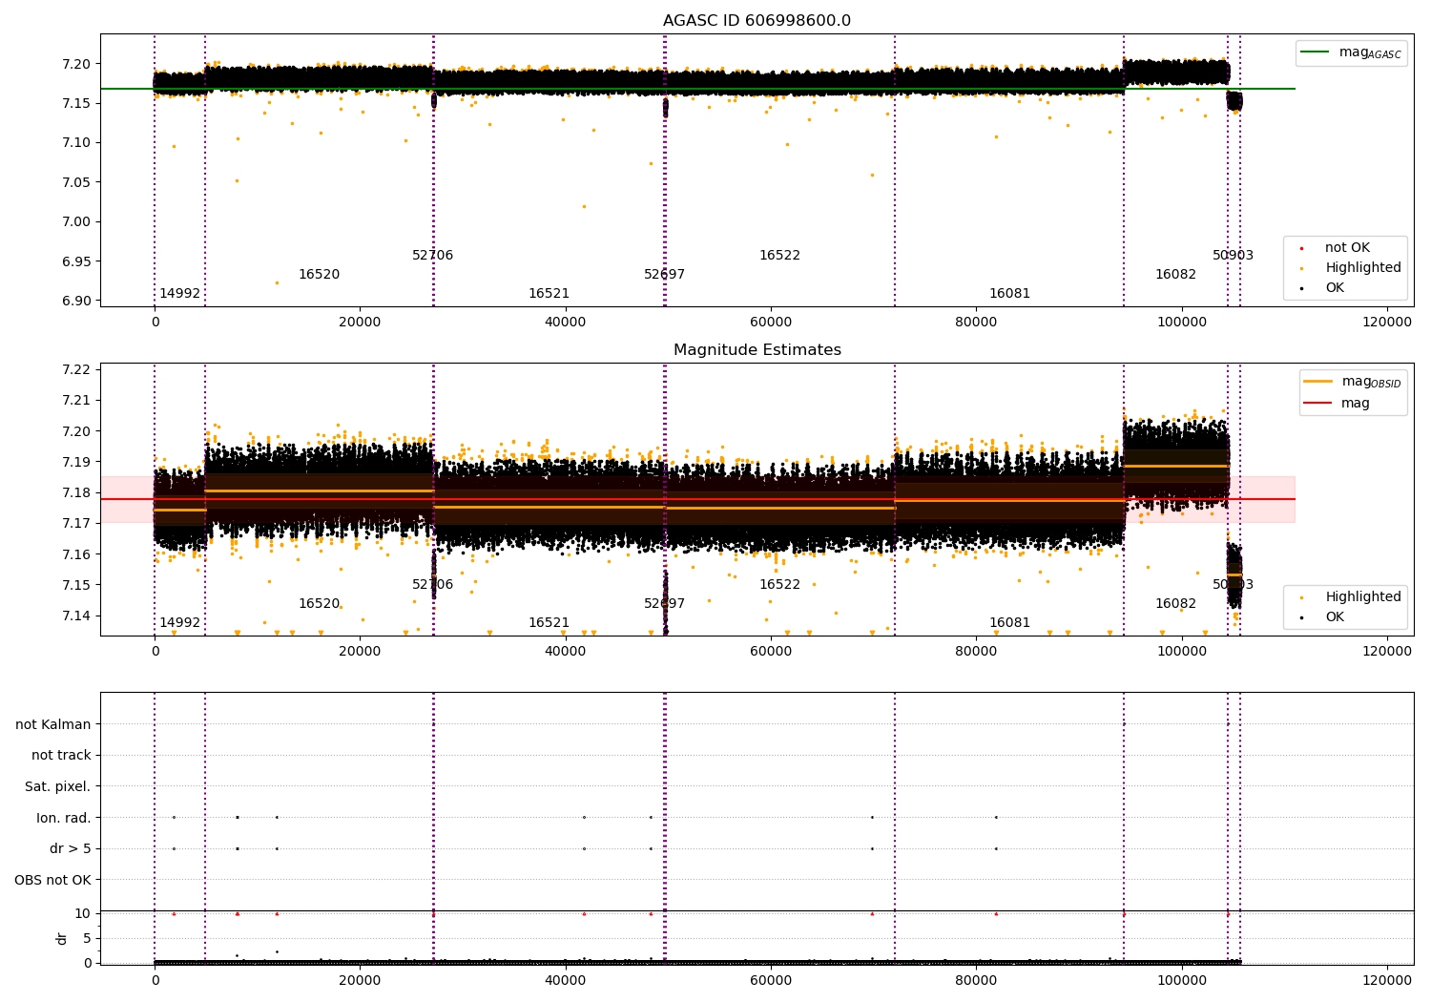Image resolution: width=1431 pixels, height=1002 pixels.
Task: Click y-axis tick 7.18 on Magnitude Estimates plot
Action: pyautogui.click(x=77, y=492)
